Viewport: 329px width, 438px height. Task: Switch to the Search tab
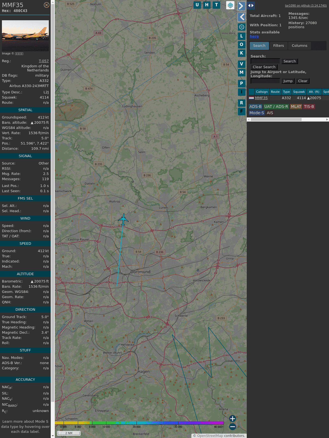pyautogui.click(x=259, y=46)
